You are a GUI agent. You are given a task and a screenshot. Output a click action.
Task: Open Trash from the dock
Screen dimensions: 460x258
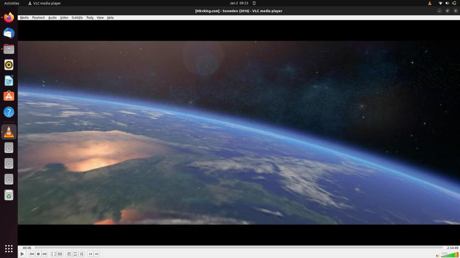point(9,195)
